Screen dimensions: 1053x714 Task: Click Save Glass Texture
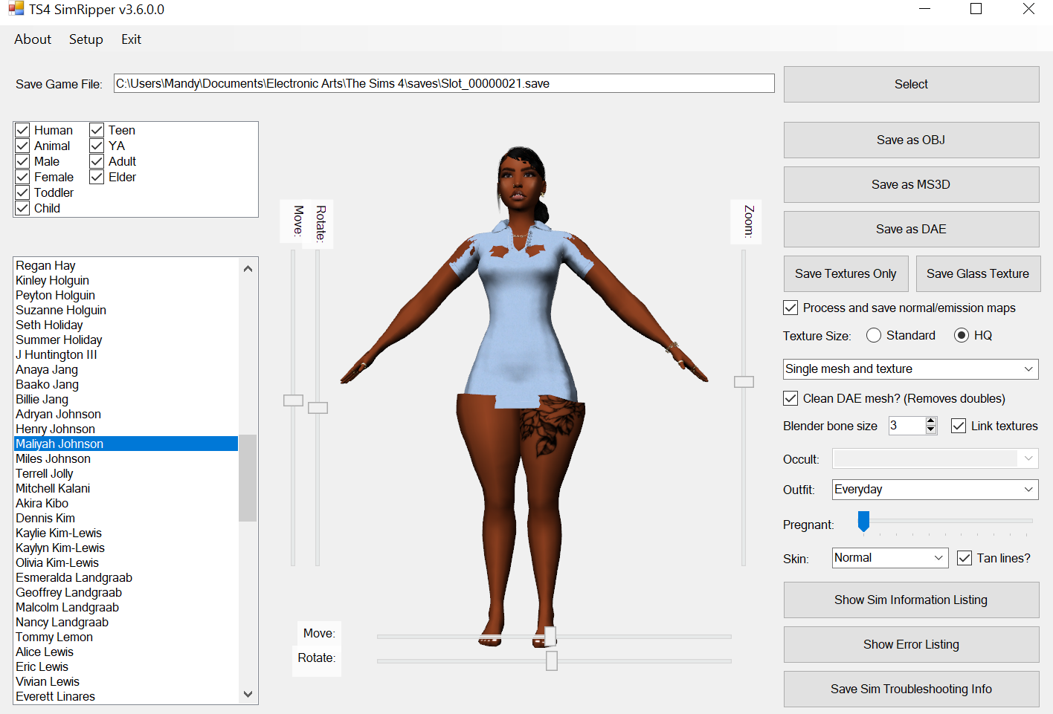click(978, 273)
